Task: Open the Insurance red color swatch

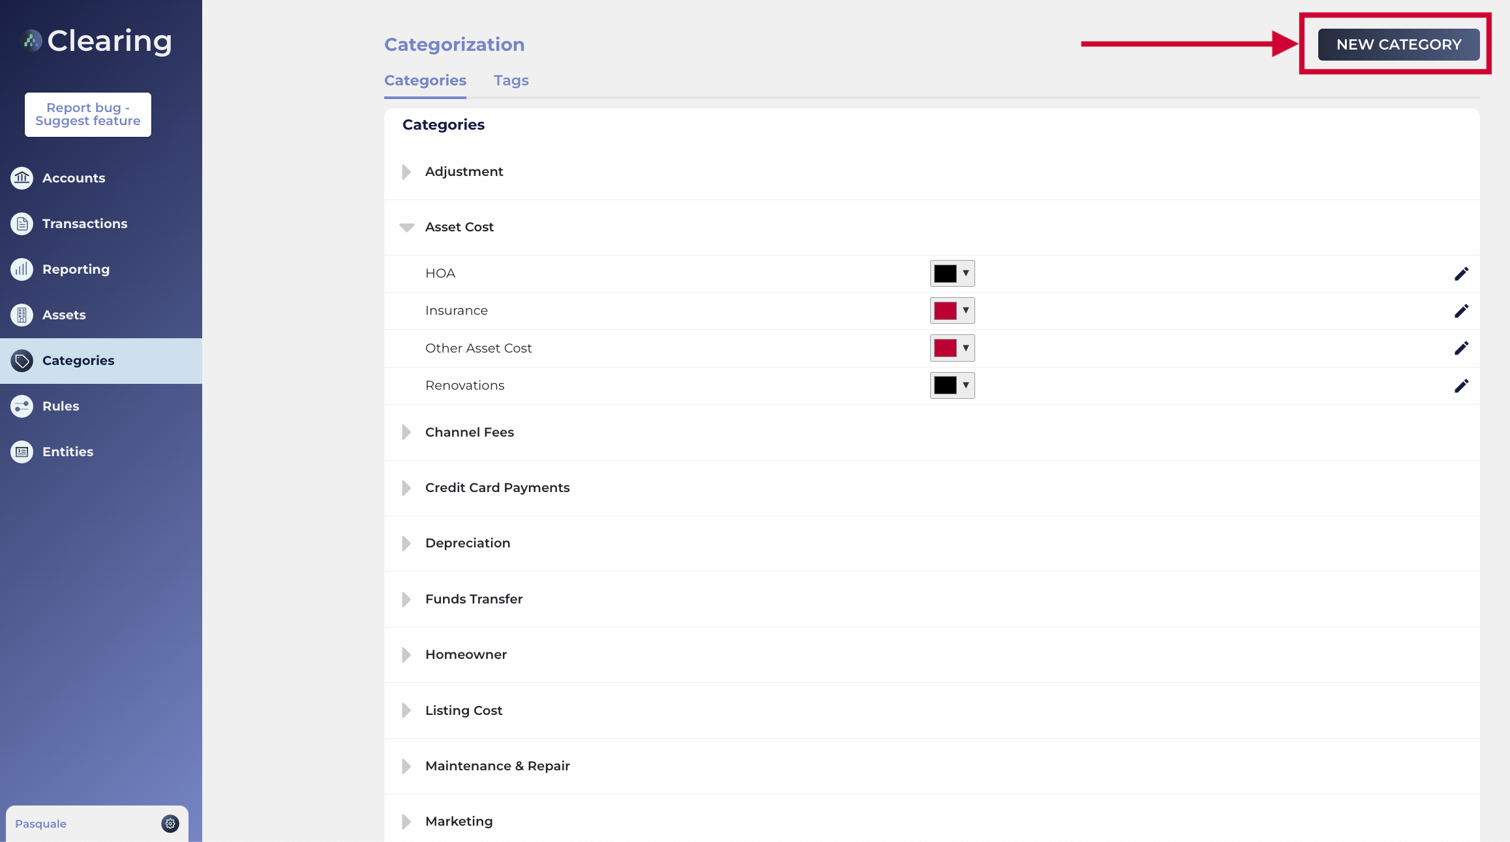Action: coord(952,310)
